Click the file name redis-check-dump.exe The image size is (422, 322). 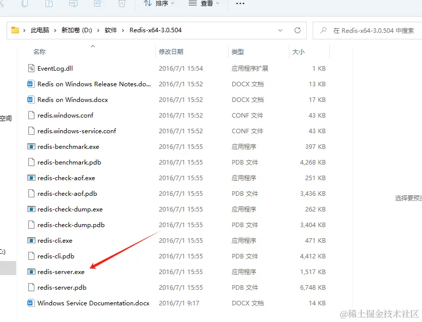coord(70,209)
